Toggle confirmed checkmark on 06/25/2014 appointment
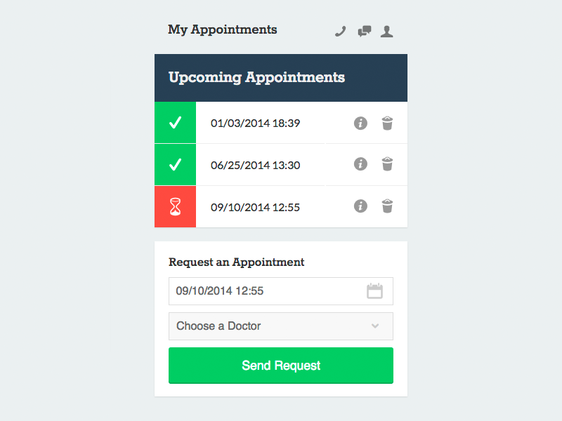Viewport: 562px width, 421px height. 175,165
